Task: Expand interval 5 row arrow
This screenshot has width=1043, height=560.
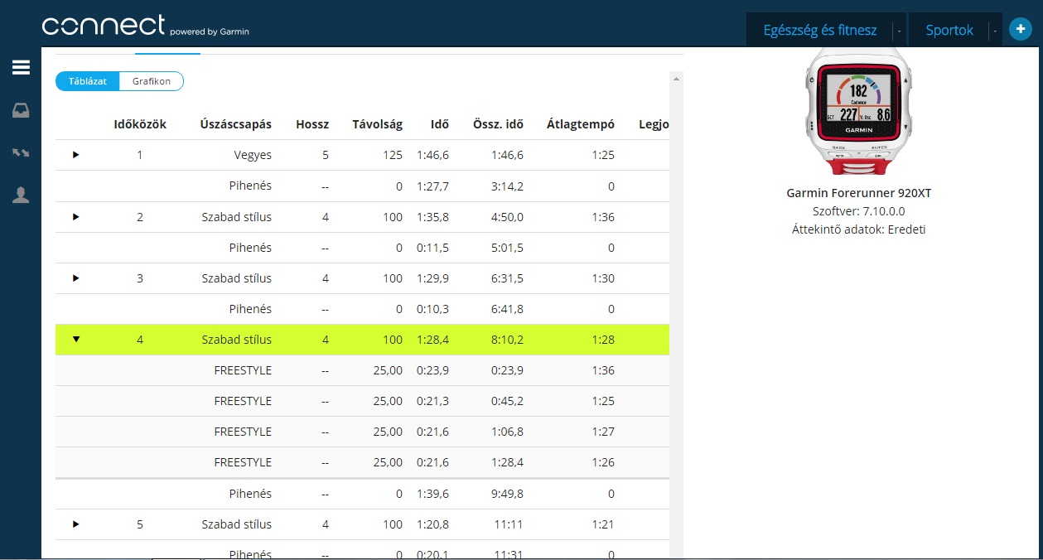Action: [x=76, y=524]
